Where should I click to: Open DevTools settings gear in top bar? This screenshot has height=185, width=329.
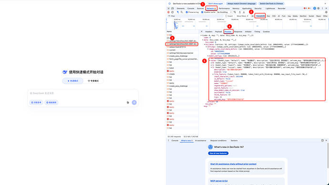[x=319, y=9]
